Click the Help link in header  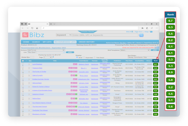click(x=147, y=32)
